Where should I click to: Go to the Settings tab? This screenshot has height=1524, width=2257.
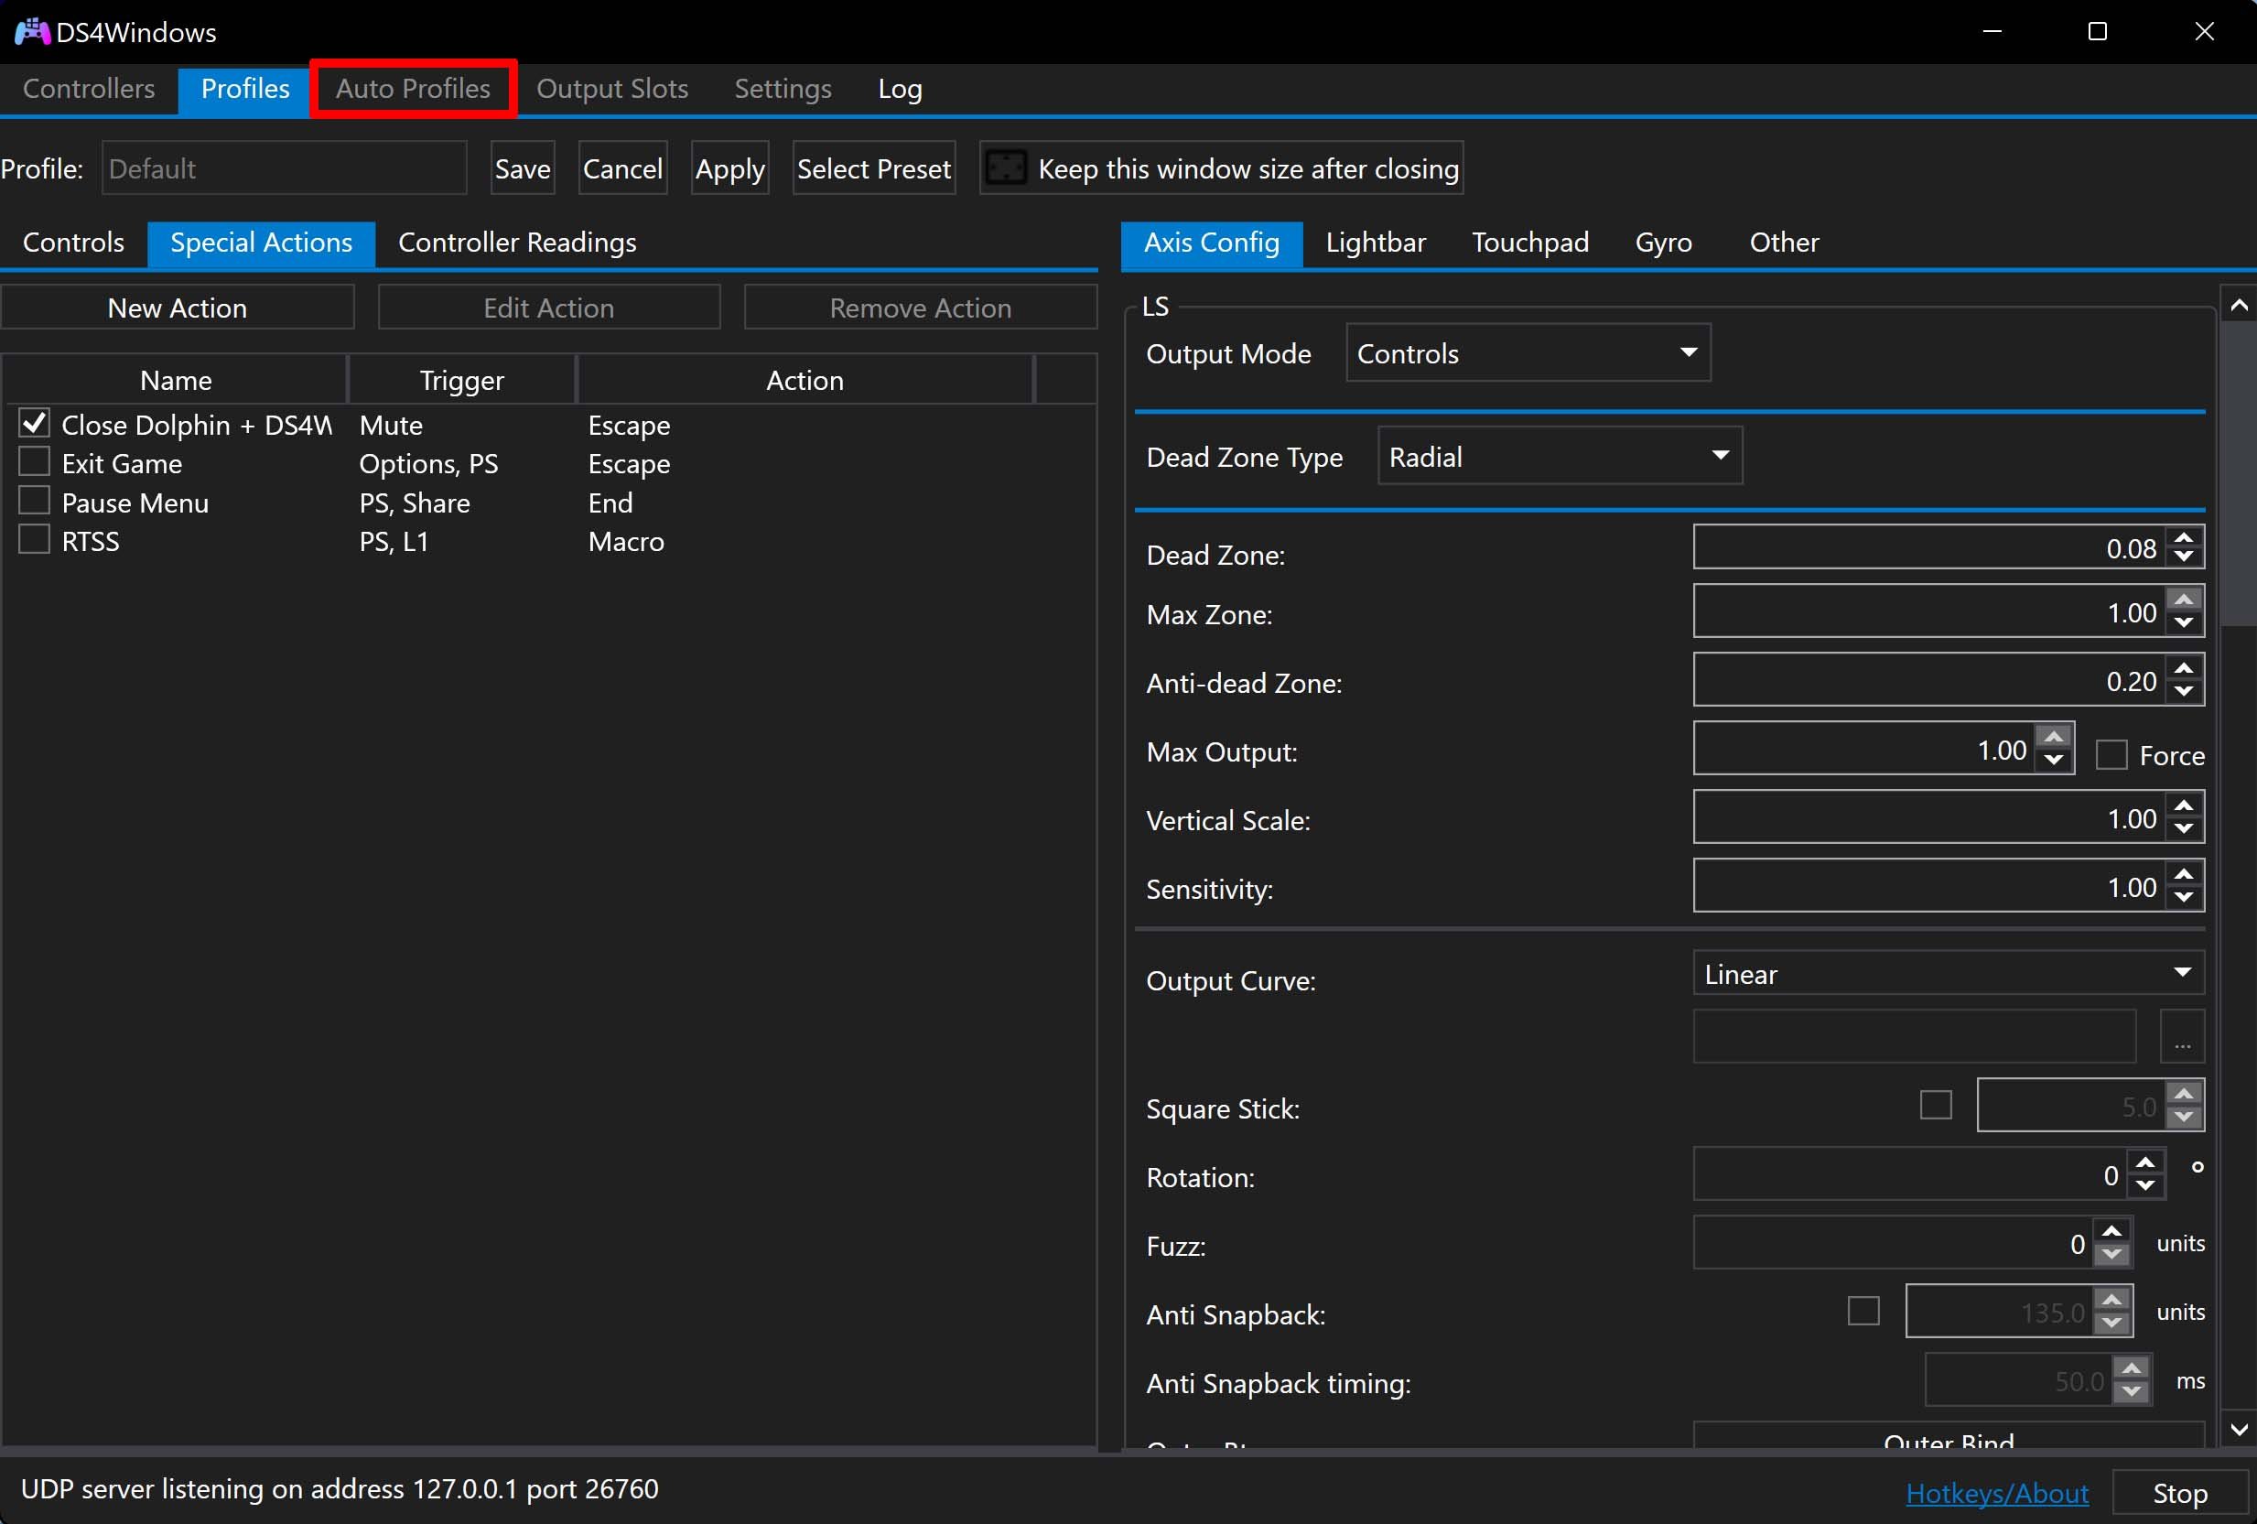pyautogui.click(x=783, y=90)
